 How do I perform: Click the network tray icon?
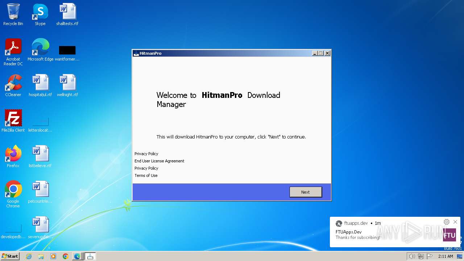coord(420,256)
